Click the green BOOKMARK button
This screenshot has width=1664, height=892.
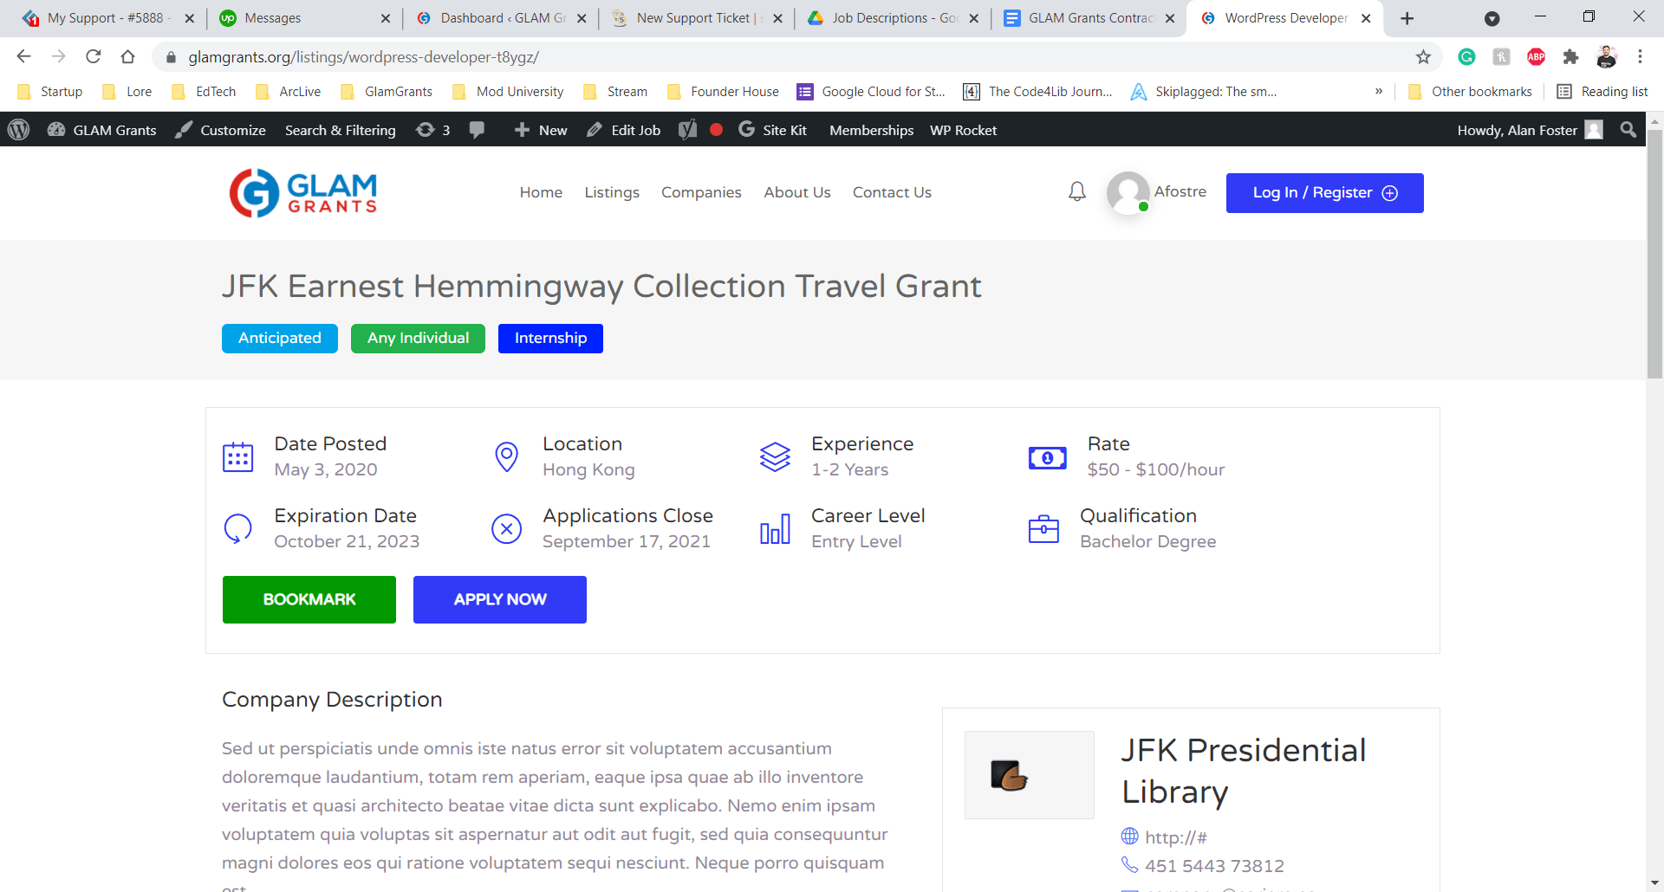point(309,599)
